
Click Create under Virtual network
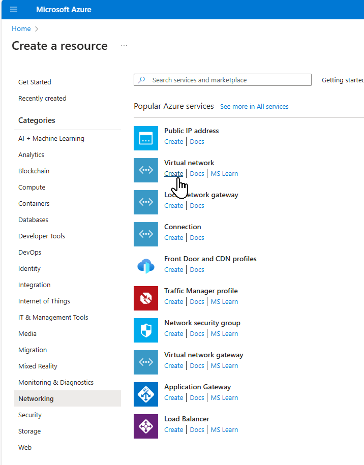pyautogui.click(x=173, y=174)
